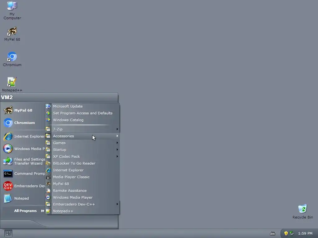The height and width of the screenshot is (238, 318).
Task: Expand the XP Codec Pack submenu arrow
Action: [117, 156]
